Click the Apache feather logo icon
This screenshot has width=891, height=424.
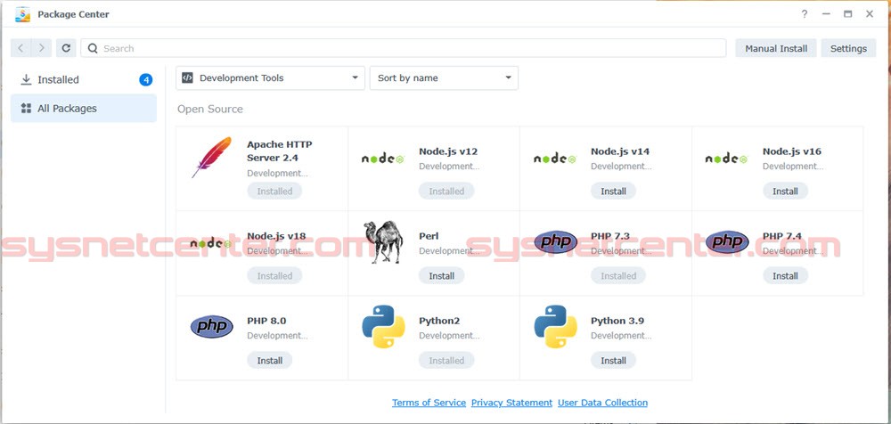click(x=211, y=158)
